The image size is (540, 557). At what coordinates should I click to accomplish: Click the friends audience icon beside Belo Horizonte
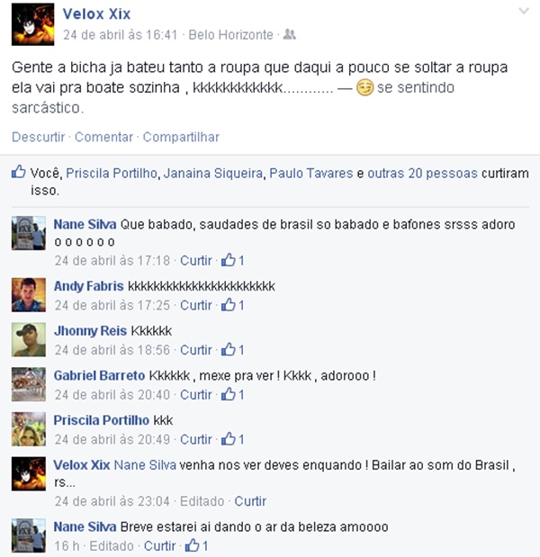click(290, 34)
